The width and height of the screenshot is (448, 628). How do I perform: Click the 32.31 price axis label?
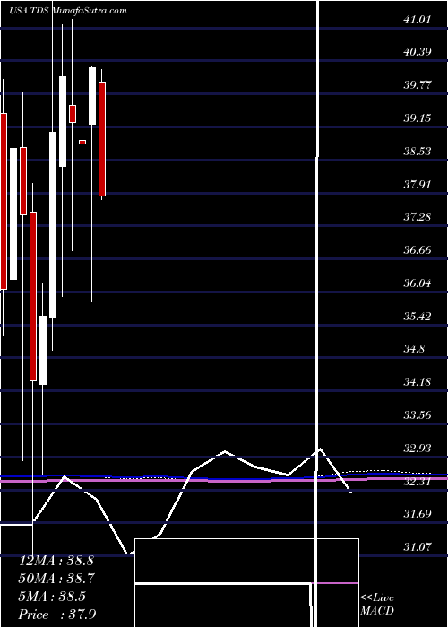(418, 482)
